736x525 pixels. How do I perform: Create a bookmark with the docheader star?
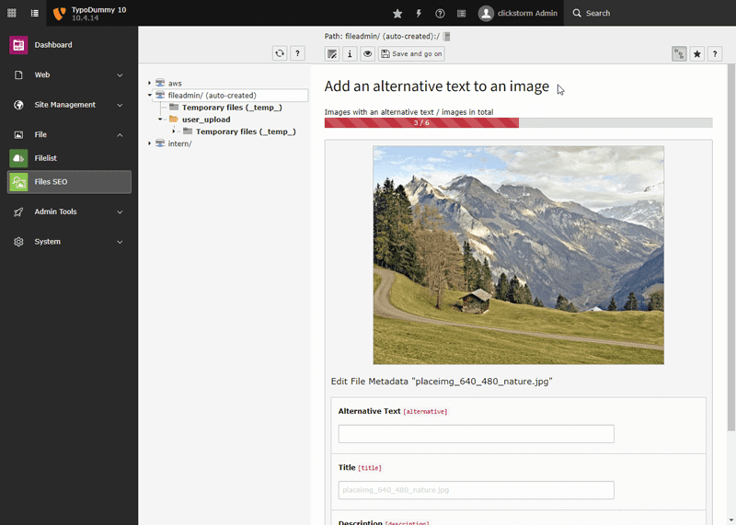pos(697,54)
